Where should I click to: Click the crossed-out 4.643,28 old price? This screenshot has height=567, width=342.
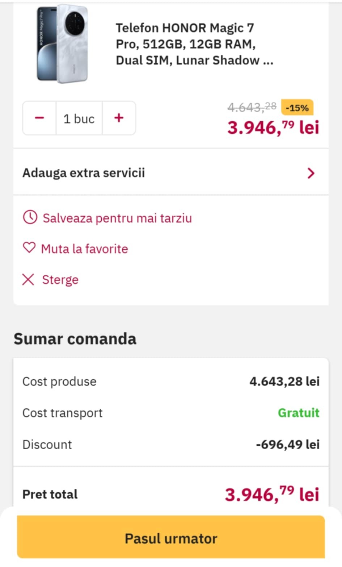[252, 107]
